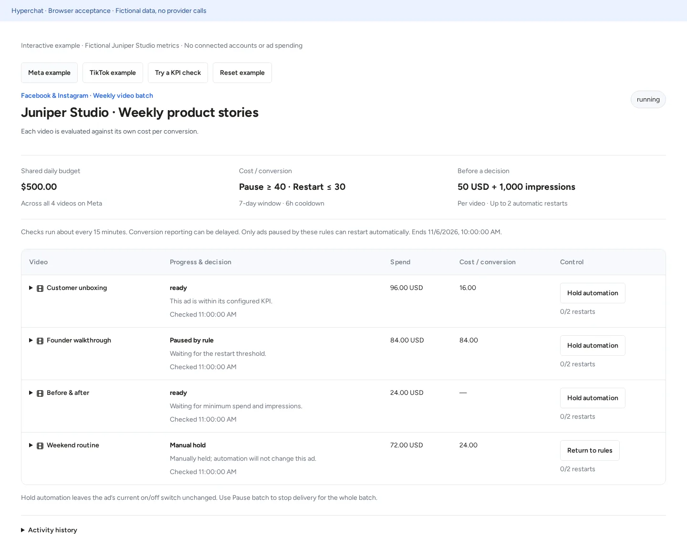Click the film icon beside Founder walkthrough
The width and height of the screenshot is (687, 558).
pos(40,341)
